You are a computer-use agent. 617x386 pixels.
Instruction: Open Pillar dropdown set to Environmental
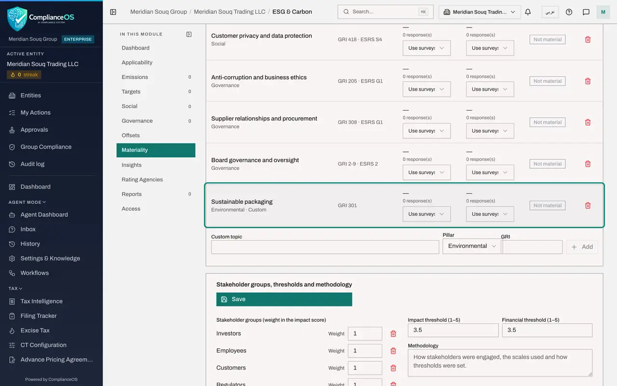(x=472, y=246)
